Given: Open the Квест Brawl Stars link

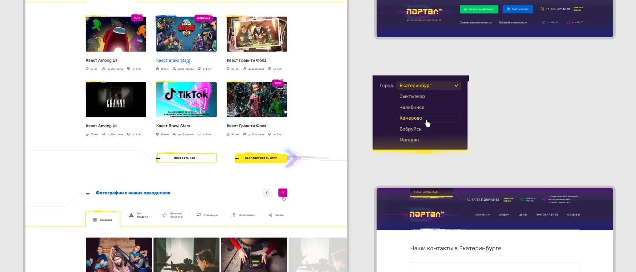Looking at the screenshot, I should point(173,60).
